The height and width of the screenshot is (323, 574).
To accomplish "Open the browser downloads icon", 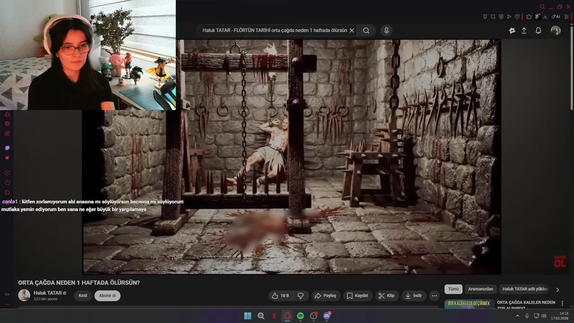I will (x=545, y=17).
